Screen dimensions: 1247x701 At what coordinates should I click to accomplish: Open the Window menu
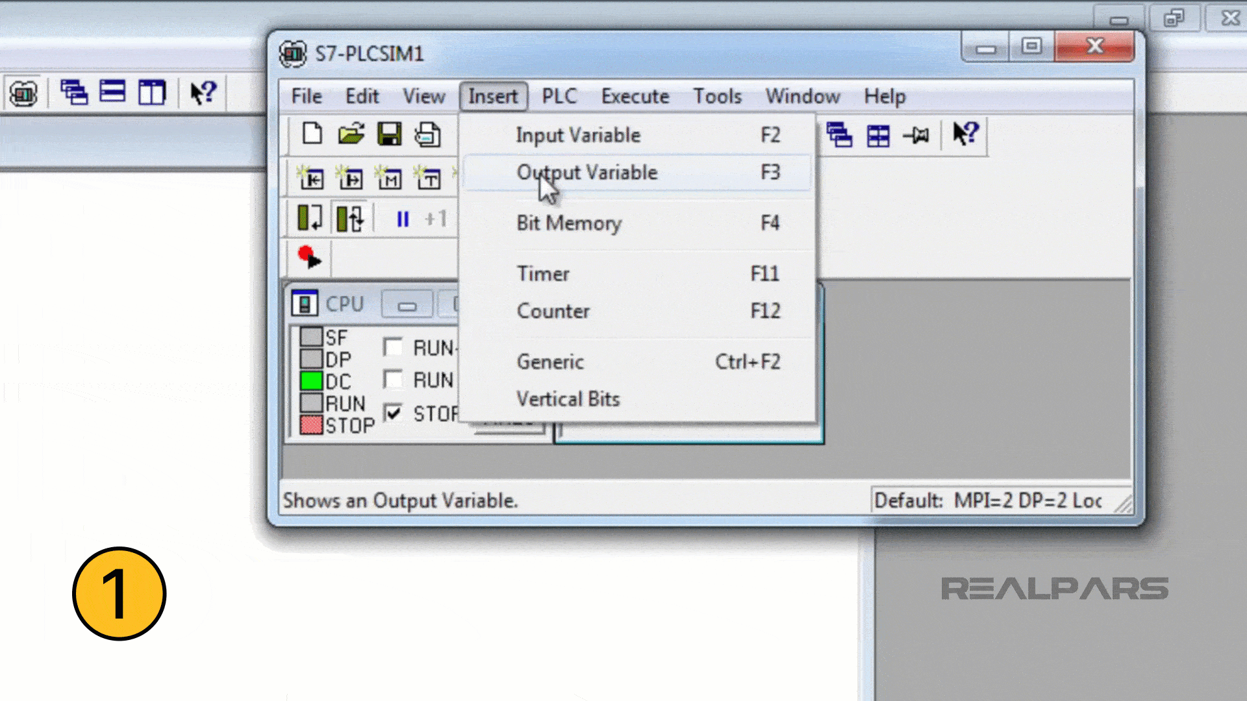tap(803, 97)
